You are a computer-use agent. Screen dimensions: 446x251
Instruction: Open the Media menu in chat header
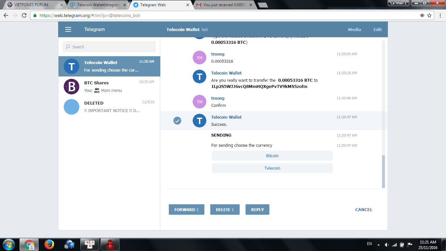[x=354, y=29]
